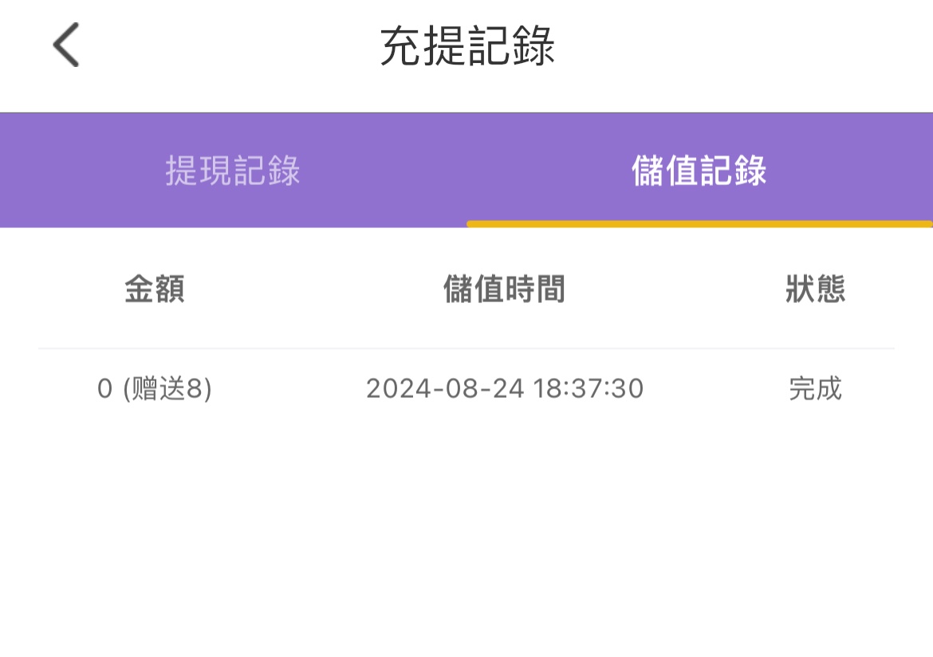
Task: Click the blank space between 金額 and 儲值時間
Action: (x=311, y=289)
